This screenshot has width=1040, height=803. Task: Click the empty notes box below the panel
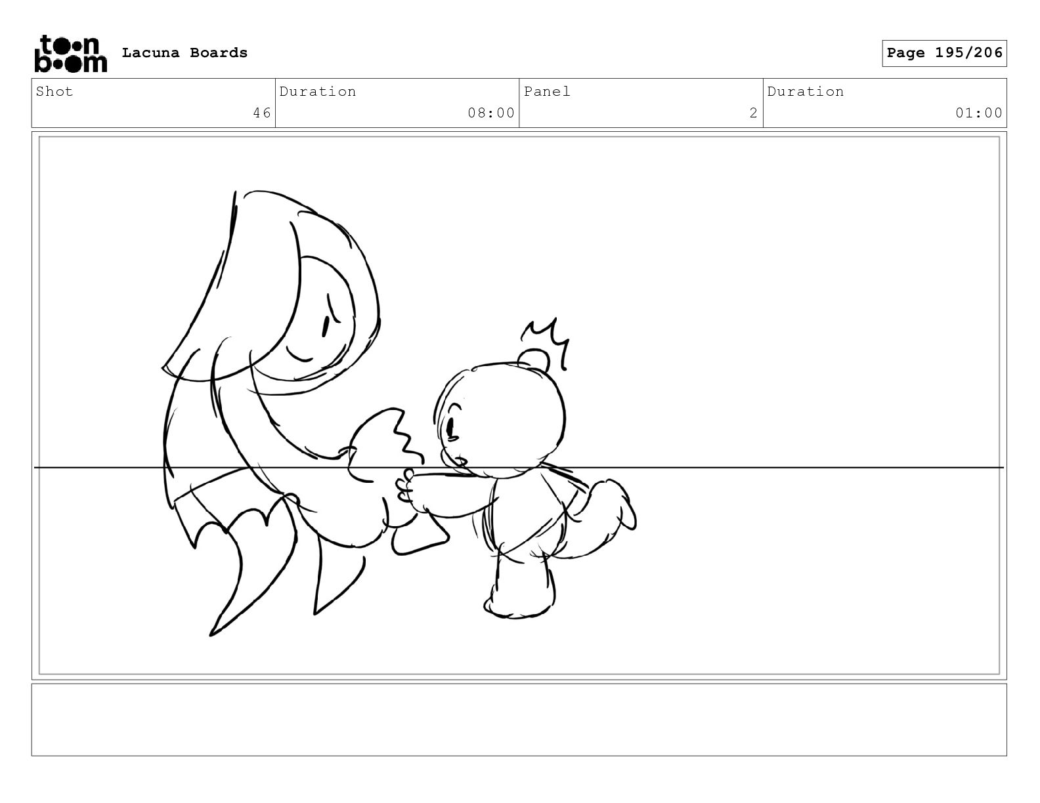[x=519, y=720]
